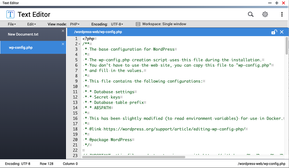Select the wp-config.php sidebar tab
289x168 pixels.
33,47
